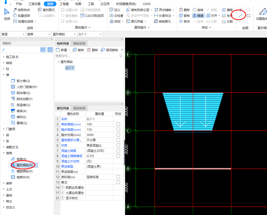This screenshot has height=215, width=267.
Task: Tick 附加 checkbox for 建筑面积计算
Action: pos(118,140)
